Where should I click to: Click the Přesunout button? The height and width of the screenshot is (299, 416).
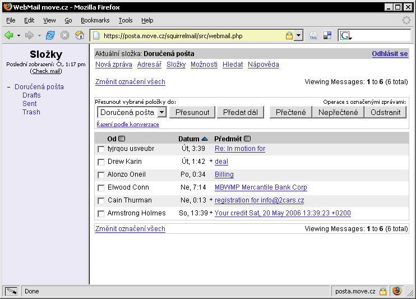tap(192, 112)
